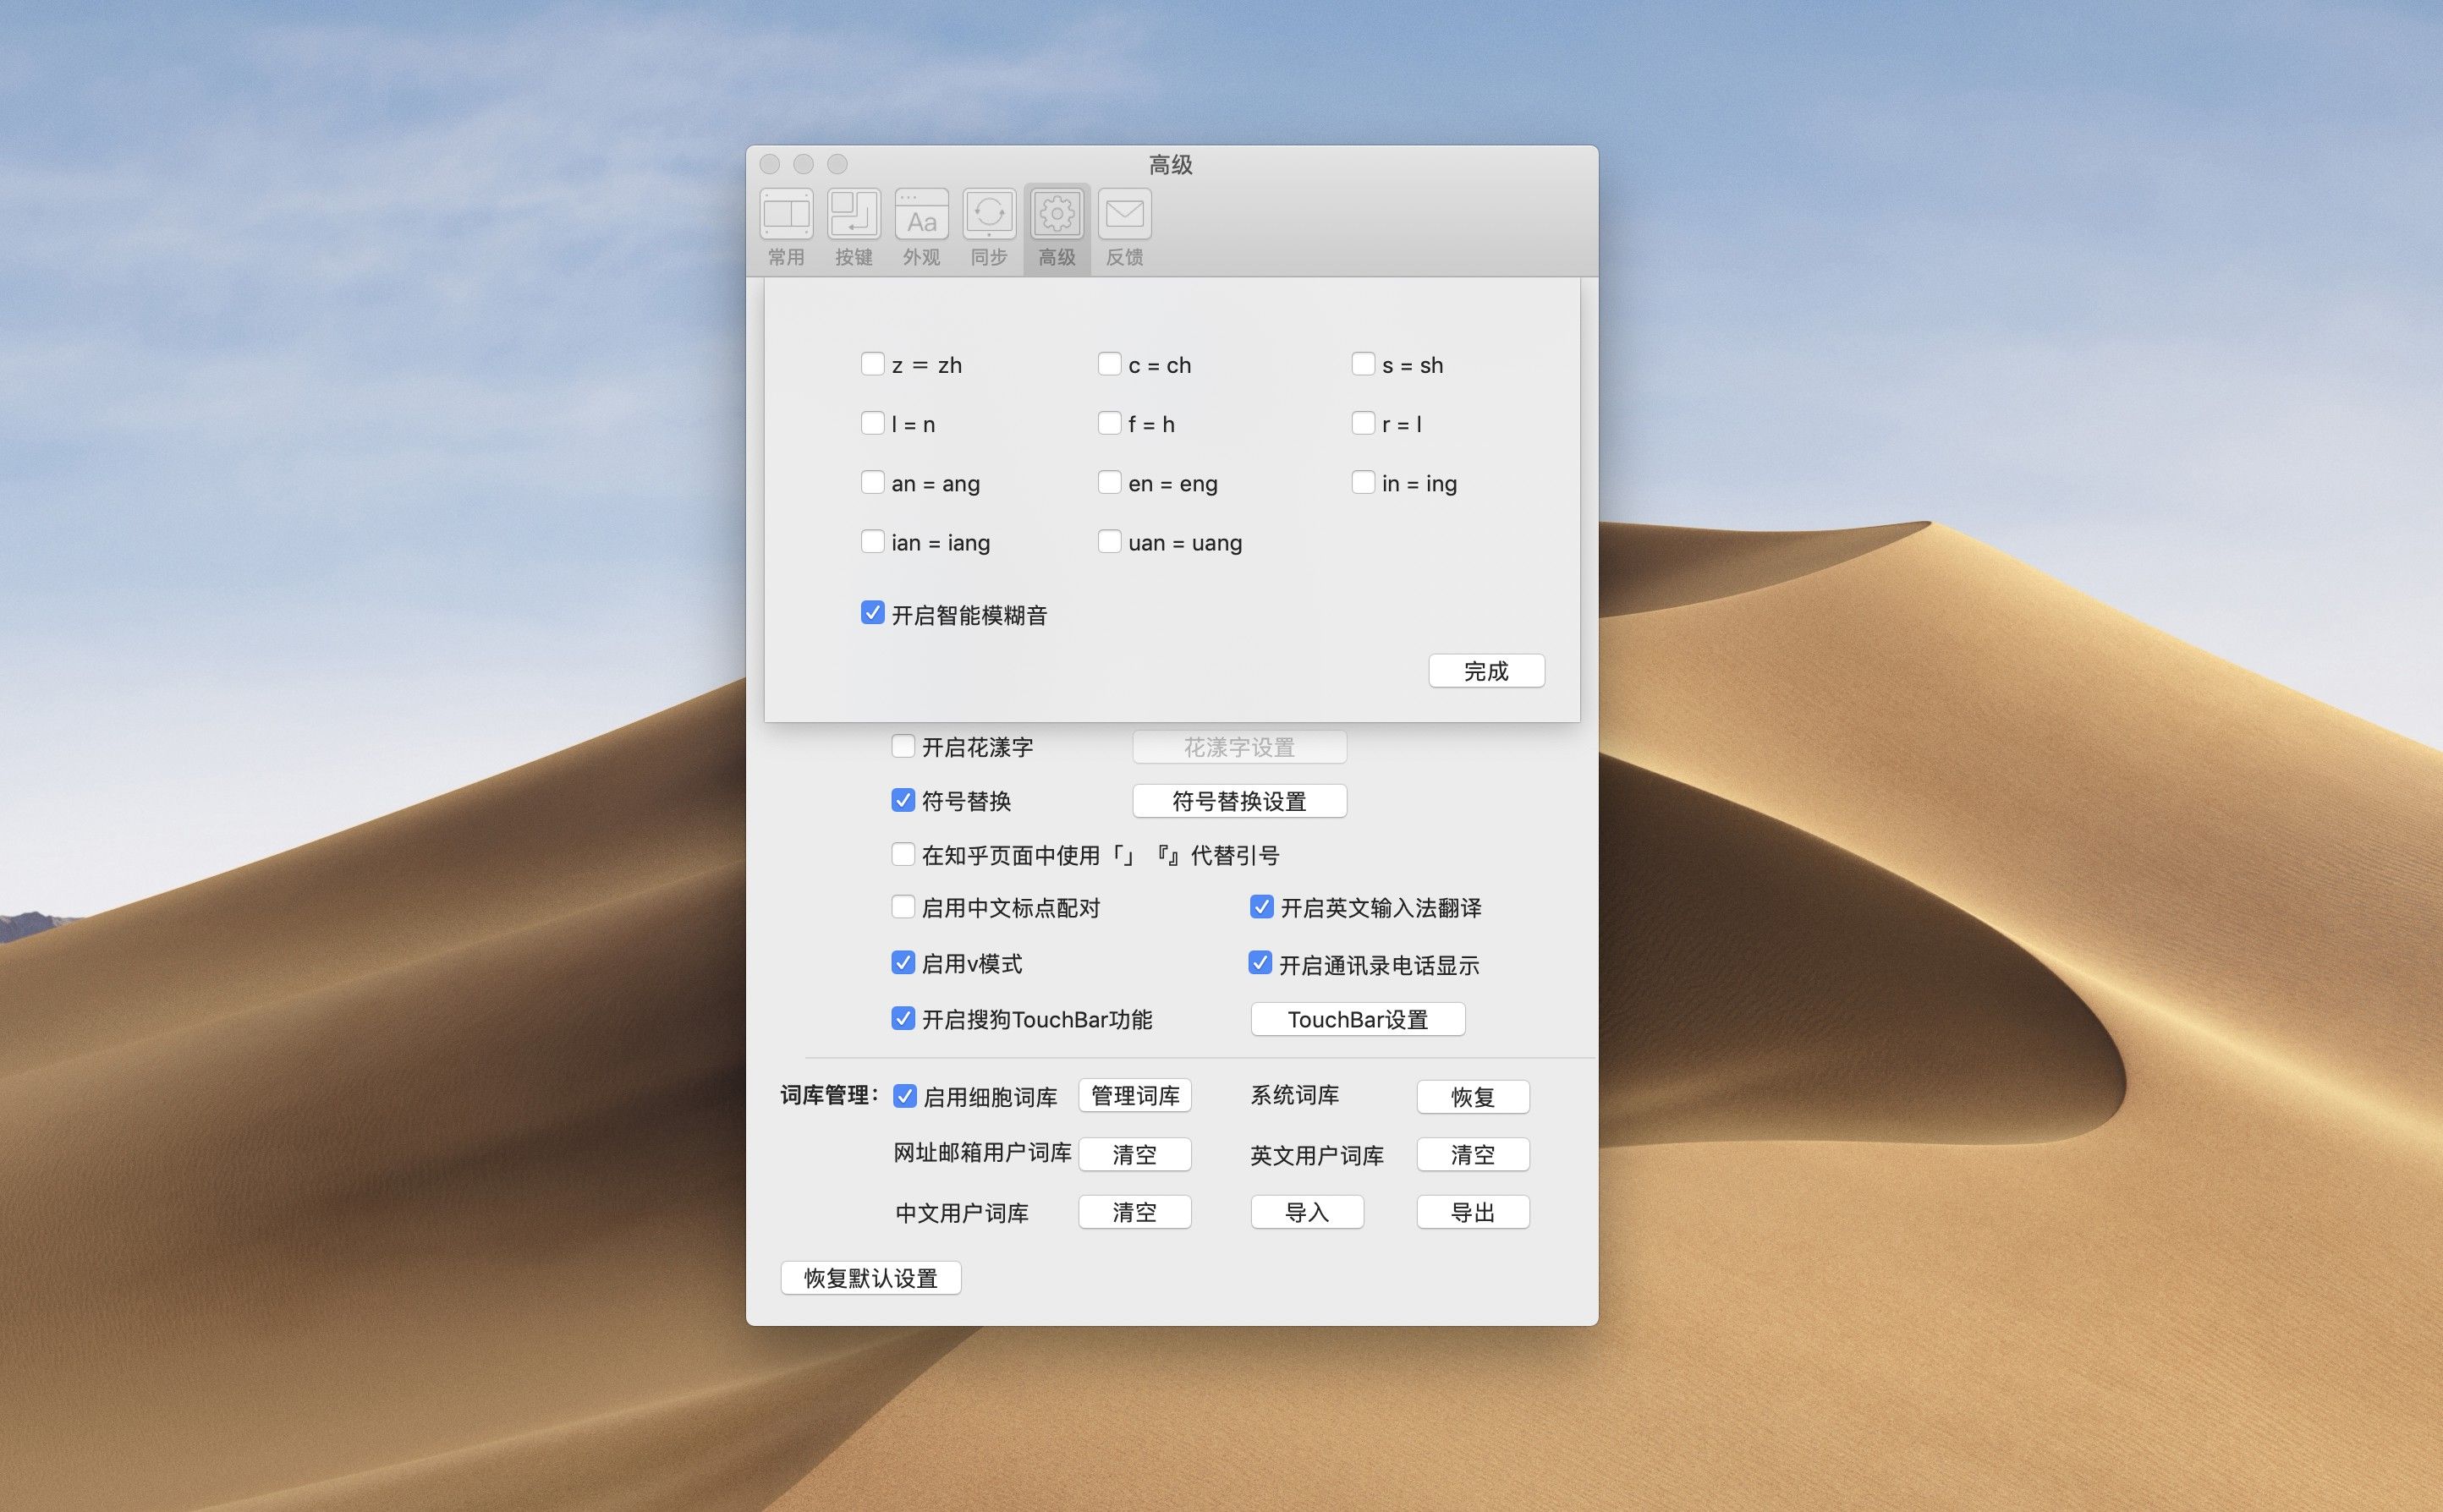Click the 高级 toolbar tab label
The height and width of the screenshot is (1512, 2443).
coord(1057,257)
